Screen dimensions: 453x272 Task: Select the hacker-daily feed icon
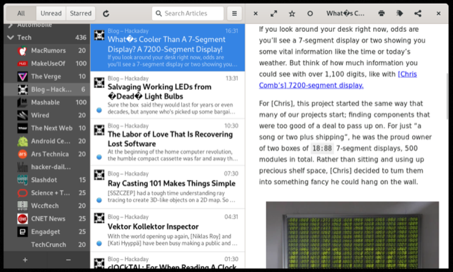[23, 167]
